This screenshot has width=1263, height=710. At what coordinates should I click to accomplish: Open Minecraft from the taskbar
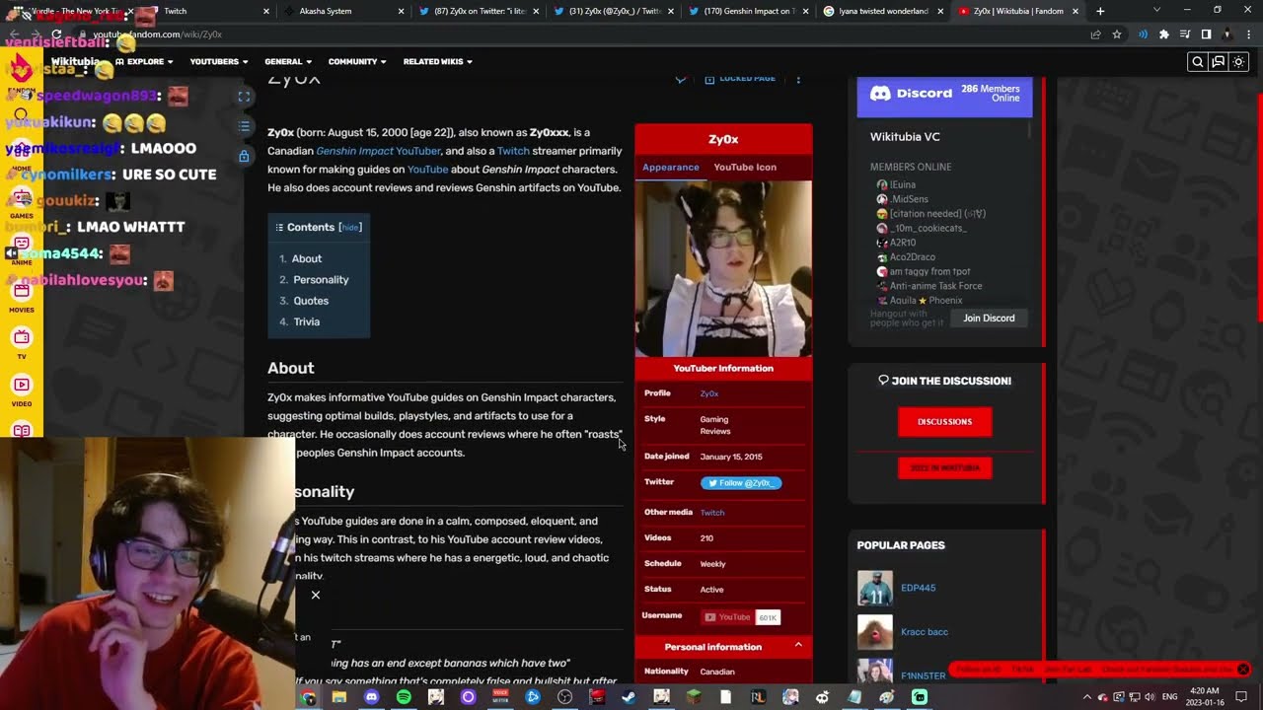pyautogui.click(x=694, y=697)
